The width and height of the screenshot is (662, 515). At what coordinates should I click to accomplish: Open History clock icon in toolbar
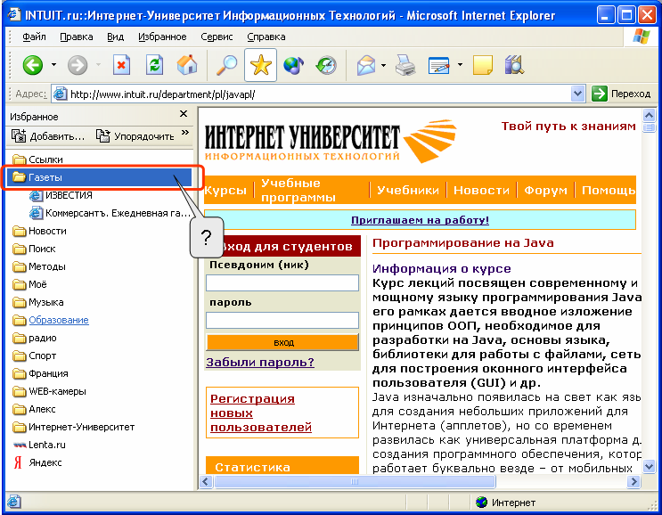(x=326, y=65)
